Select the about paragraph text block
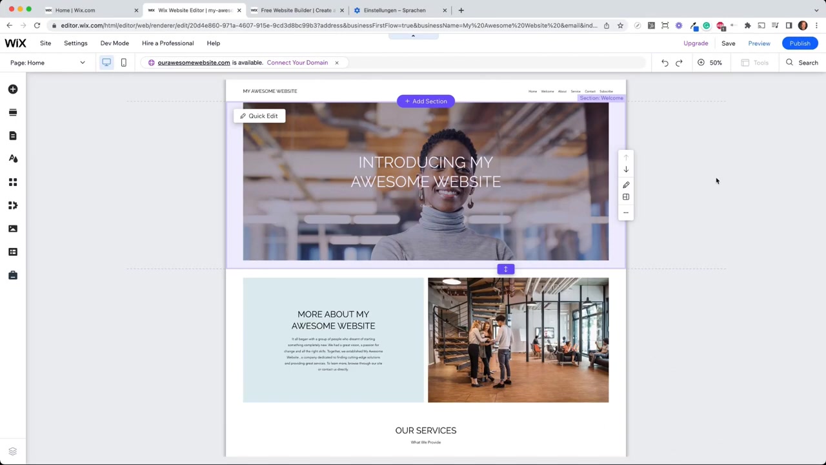 pyautogui.click(x=333, y=354)
